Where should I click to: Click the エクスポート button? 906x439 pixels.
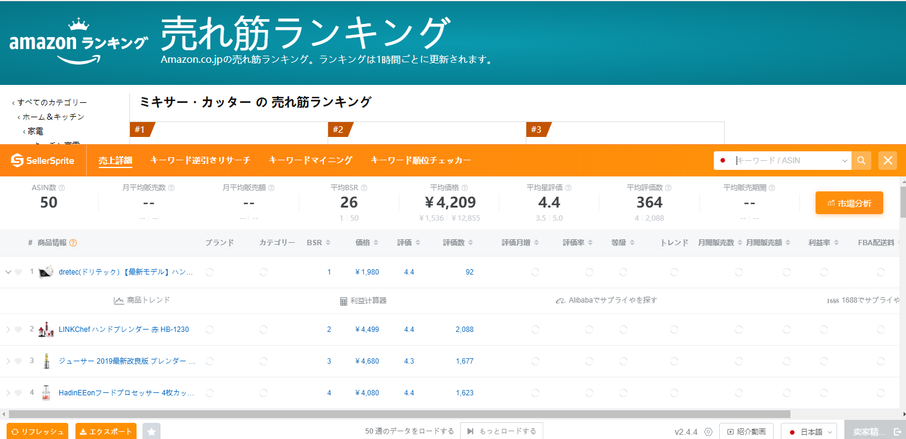tap(106, 431)
